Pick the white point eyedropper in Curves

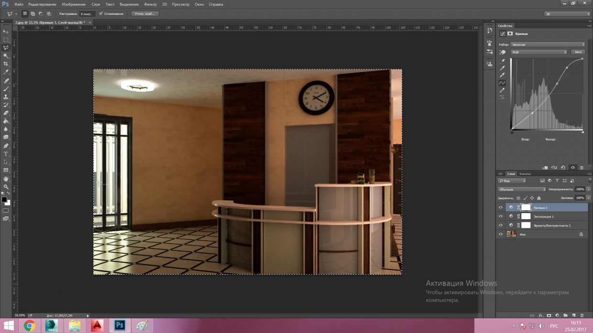pos(503,75)
